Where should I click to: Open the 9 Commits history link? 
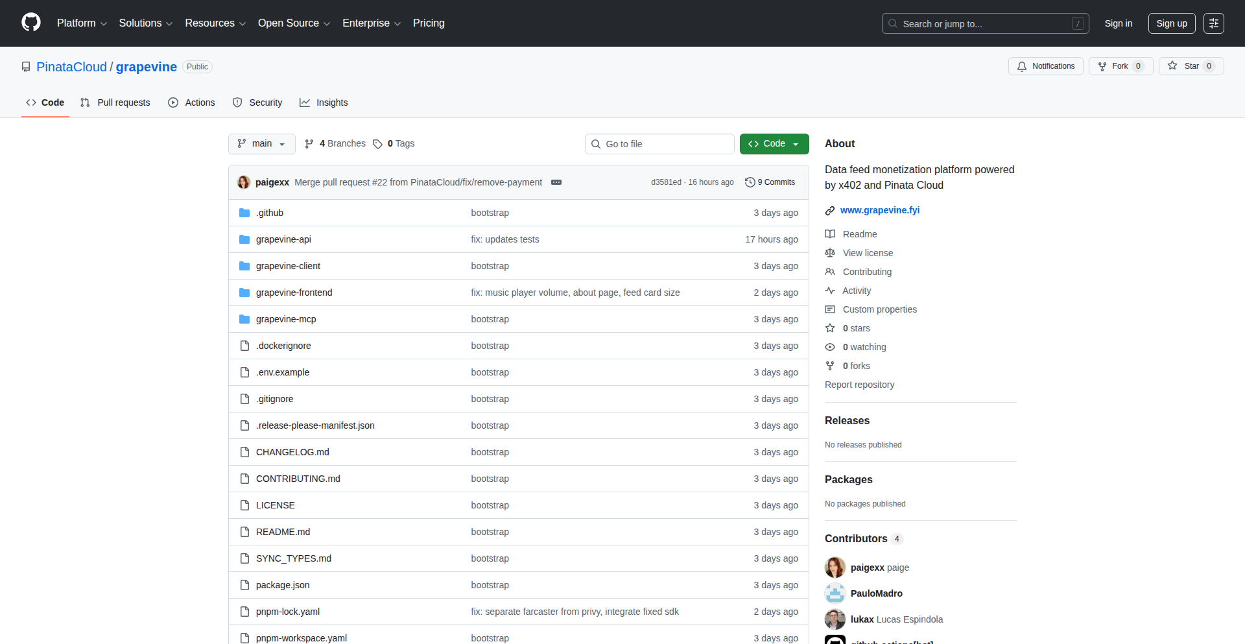tap(770, 182)
